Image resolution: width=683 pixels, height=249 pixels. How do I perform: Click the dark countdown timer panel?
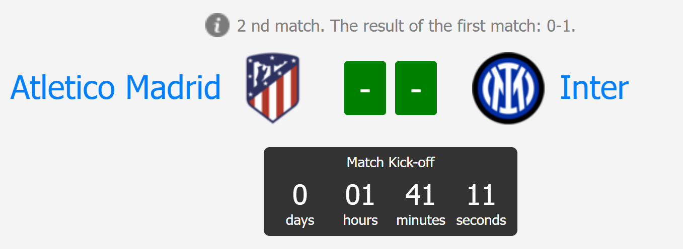pos(391,191)
